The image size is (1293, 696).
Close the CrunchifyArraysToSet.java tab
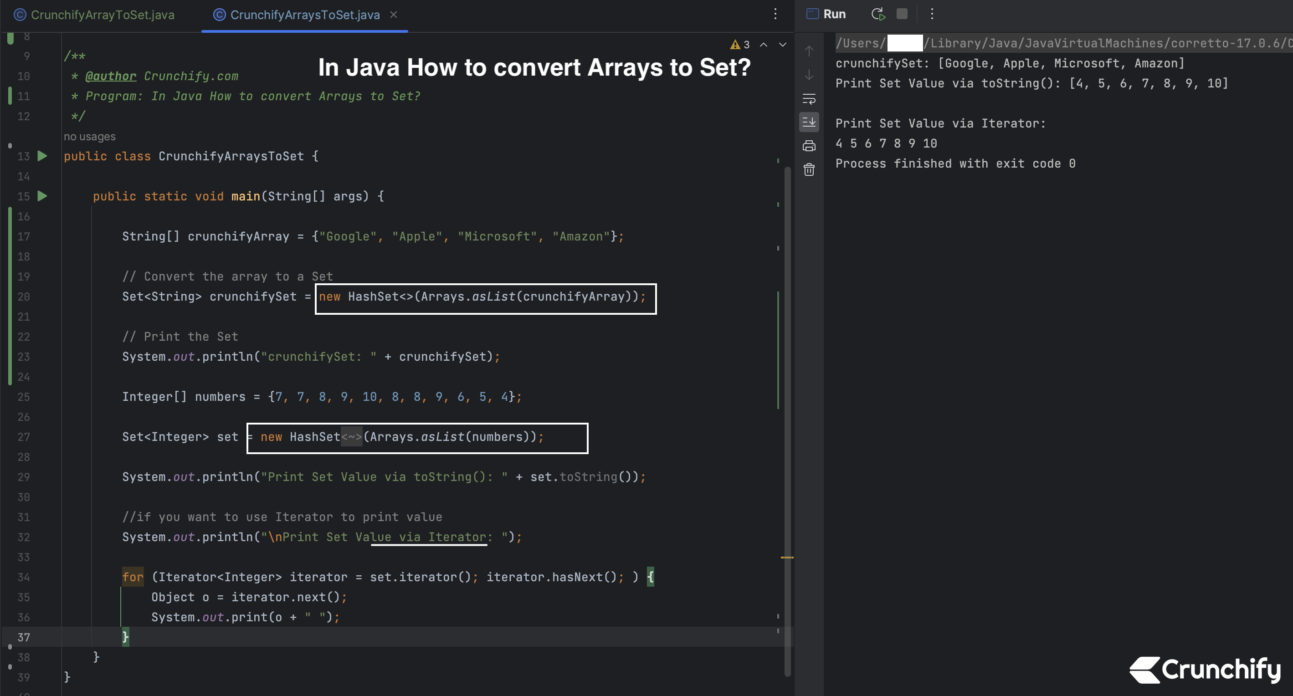(394, 15)
